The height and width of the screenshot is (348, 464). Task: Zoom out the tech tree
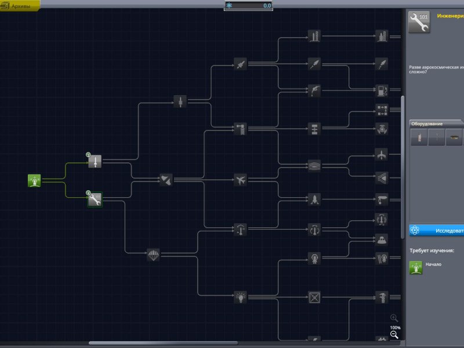tap(394, 335)
